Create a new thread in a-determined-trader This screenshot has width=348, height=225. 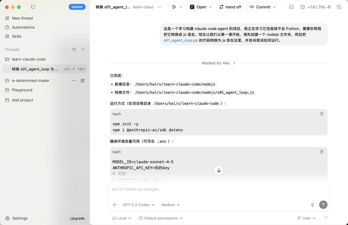pos(83,81)
